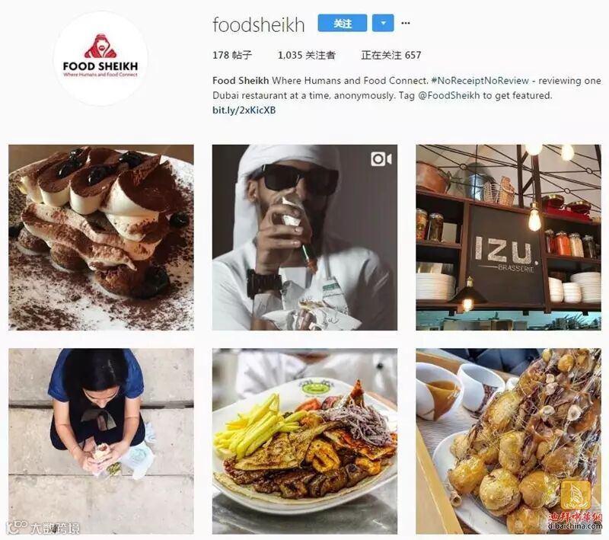
Task: Open the IZU Brasserie post thumbnail
Action: (509, 238)
